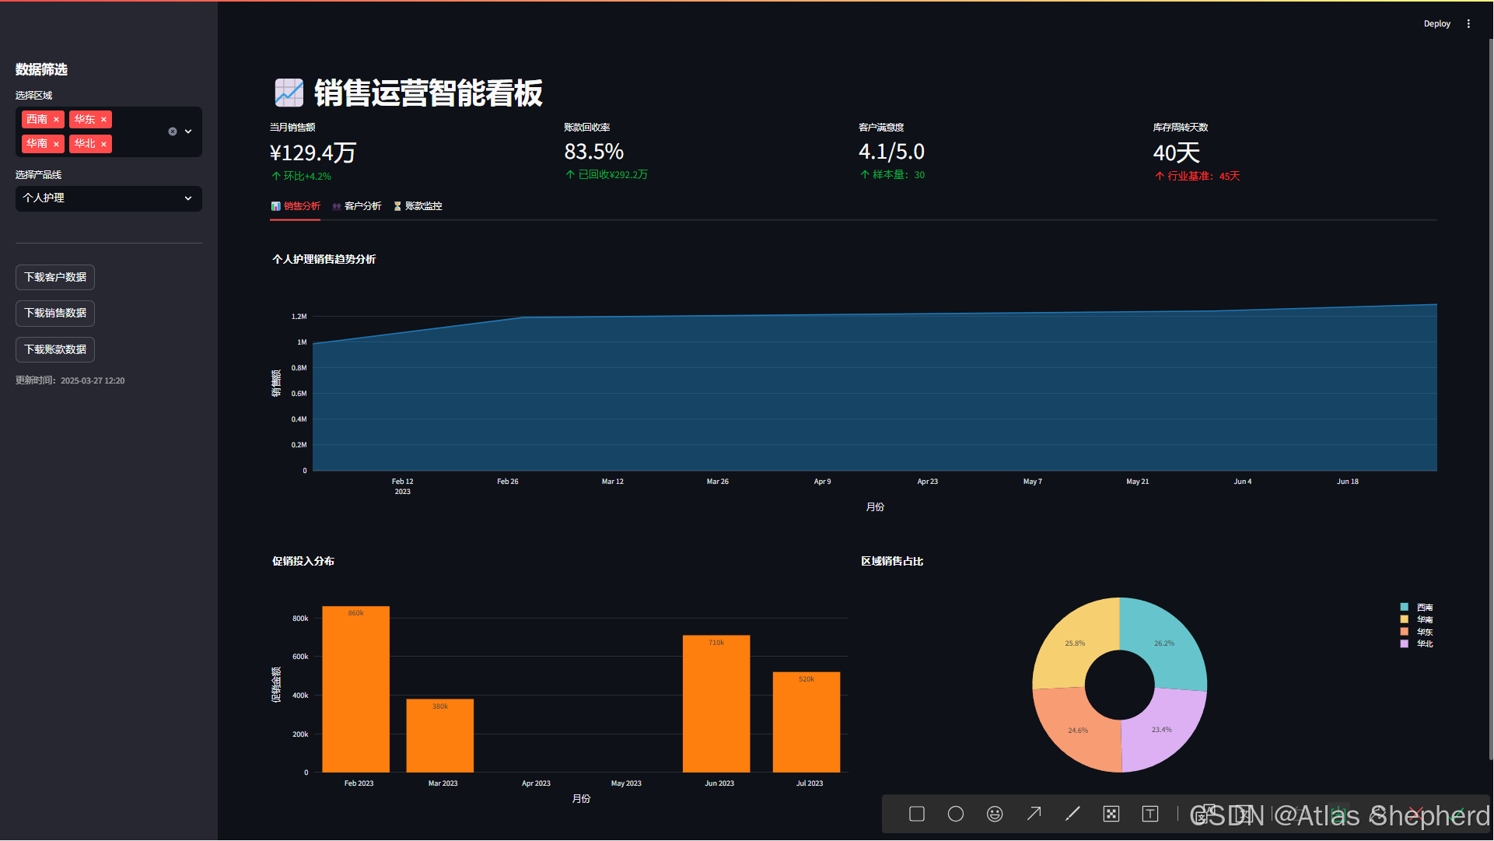Remove the 华东 region tag

click(103, 120)
